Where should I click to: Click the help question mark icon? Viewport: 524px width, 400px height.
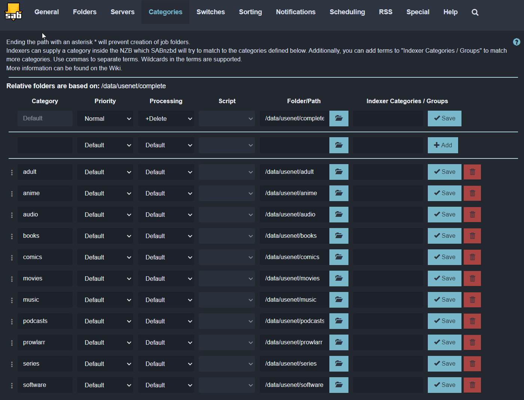[517, 42]
